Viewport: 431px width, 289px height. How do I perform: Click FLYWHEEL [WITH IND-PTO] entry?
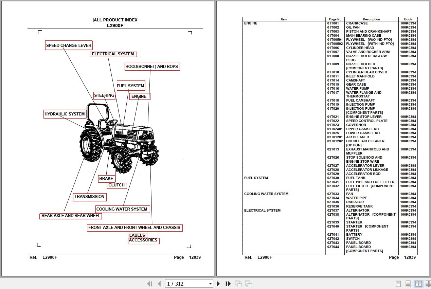[370, 44]
